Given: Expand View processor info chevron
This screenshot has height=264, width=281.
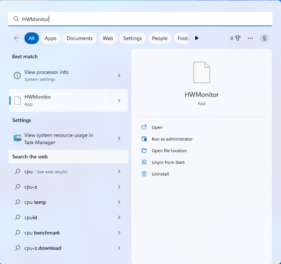Looking at the screenshot, I should pos(119,76).
